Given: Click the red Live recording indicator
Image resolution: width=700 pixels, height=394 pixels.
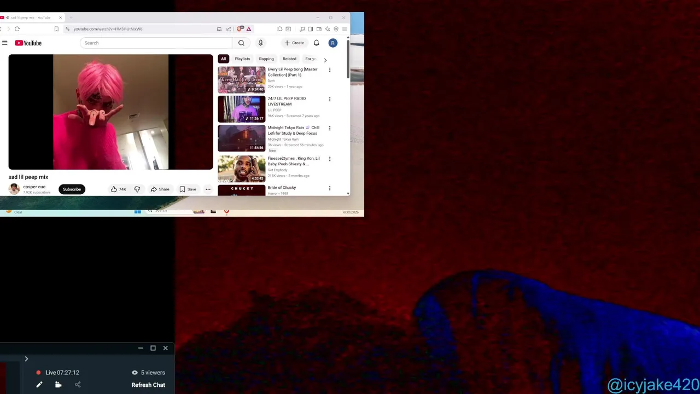Looking at the screenshot, I should [38, 373].
